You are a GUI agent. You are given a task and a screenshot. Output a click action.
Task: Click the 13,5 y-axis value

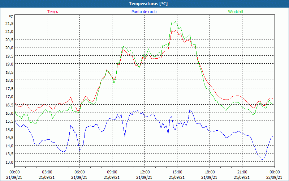point(9,153)
